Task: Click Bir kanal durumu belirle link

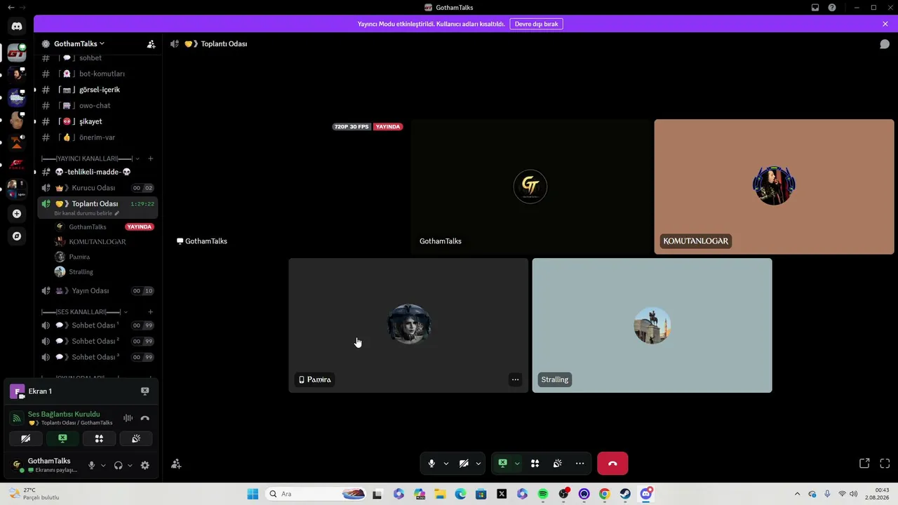Action: (86, 213)
